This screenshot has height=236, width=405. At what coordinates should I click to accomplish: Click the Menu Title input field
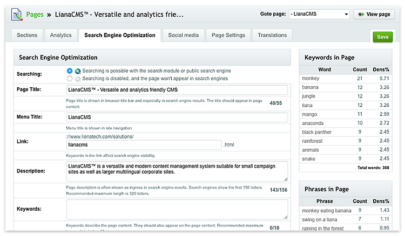click(x=177, y=117)
